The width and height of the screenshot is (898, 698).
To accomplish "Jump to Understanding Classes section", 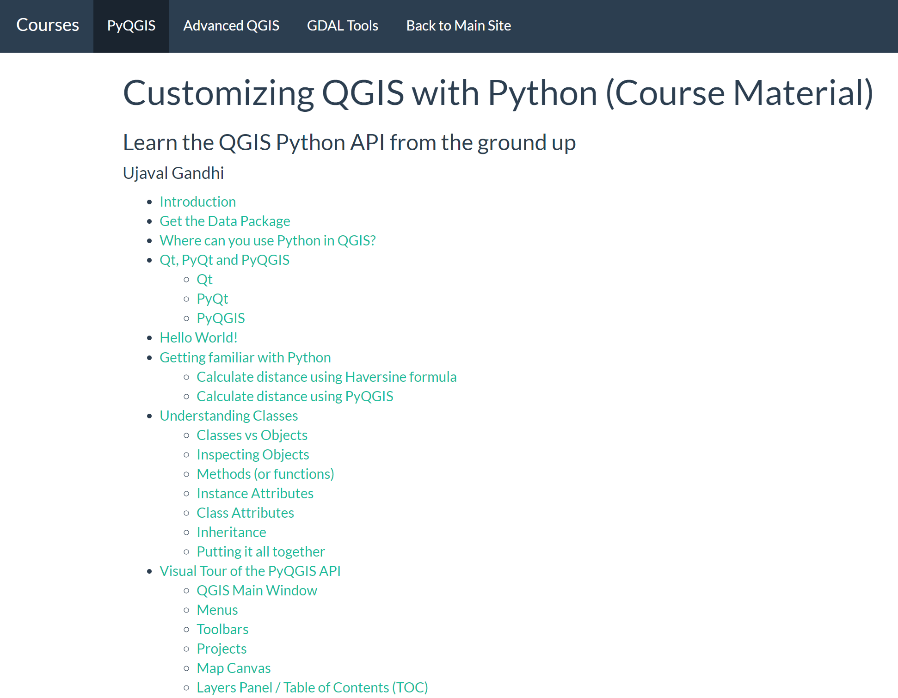I will pos(228,416).
